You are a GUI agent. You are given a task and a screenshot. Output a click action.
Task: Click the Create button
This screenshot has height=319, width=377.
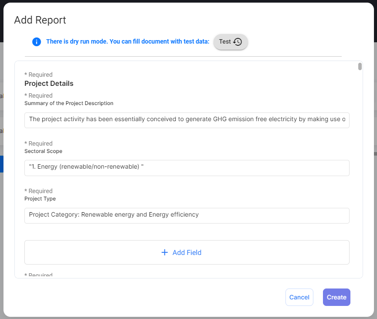tap(336, 297)
